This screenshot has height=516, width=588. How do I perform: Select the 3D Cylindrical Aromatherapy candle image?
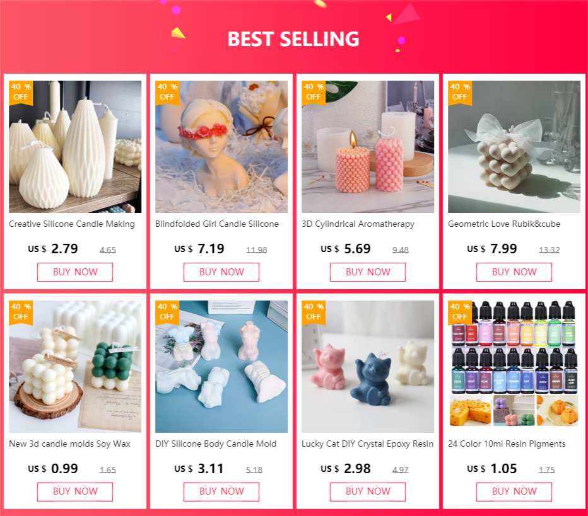tap(368, 147)
